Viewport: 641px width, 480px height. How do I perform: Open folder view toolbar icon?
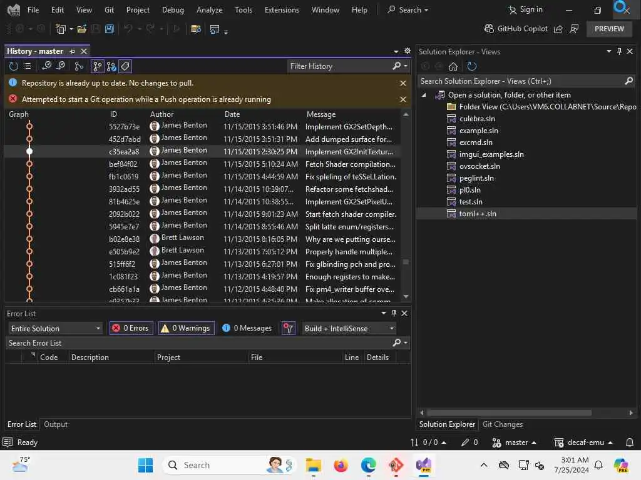pos(196,29)
